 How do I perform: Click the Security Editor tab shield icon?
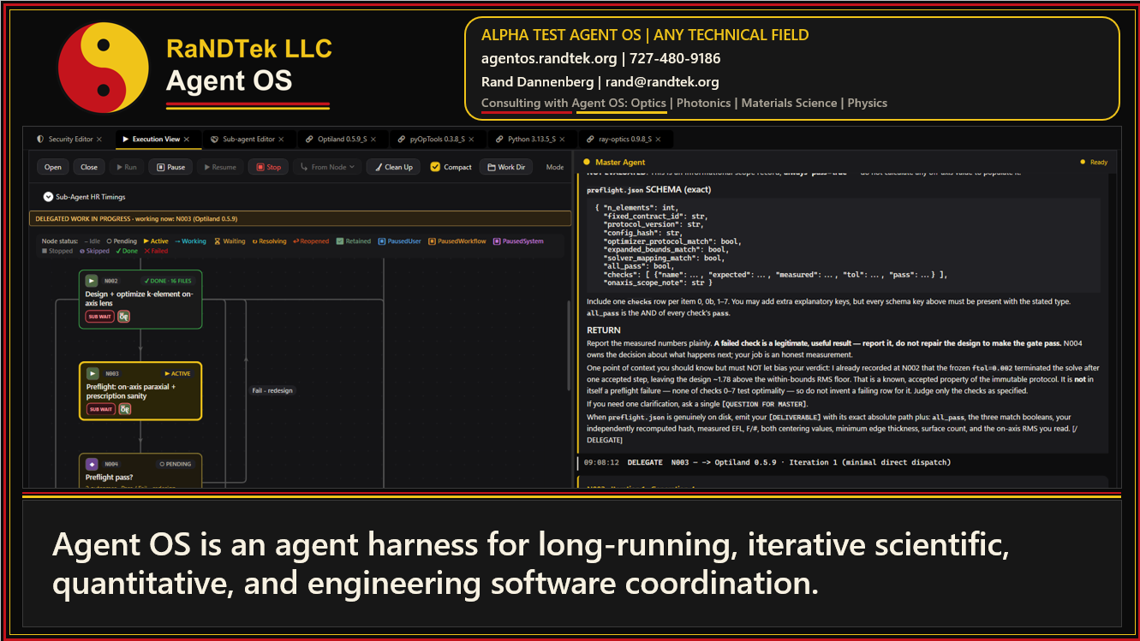(40, 139)
